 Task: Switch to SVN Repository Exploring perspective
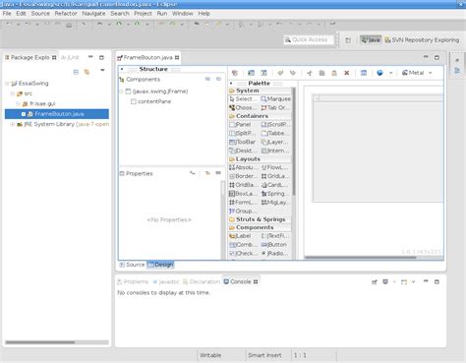point(422,40)
